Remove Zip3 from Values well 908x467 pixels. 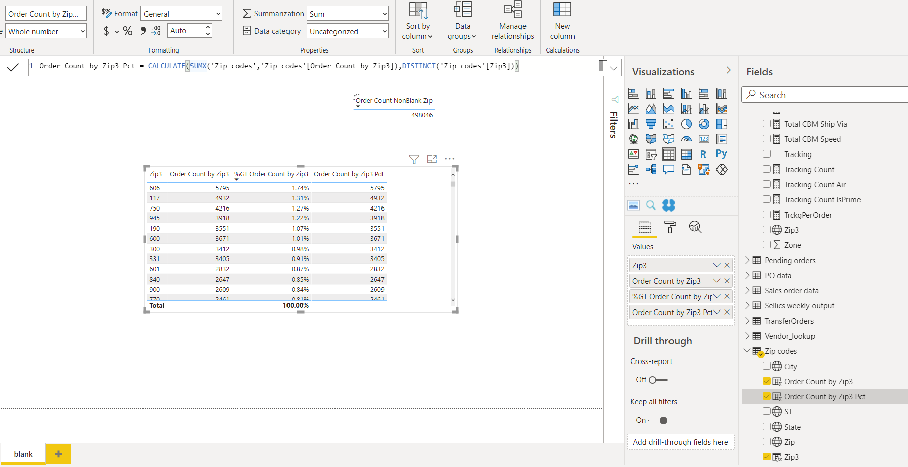tap(727, 265)
